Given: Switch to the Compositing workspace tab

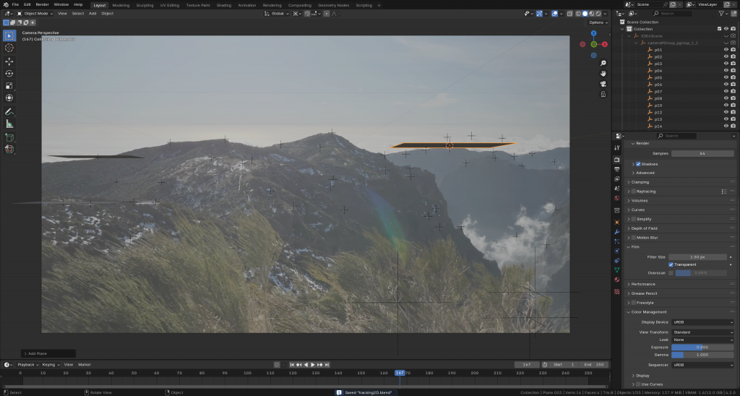Looking at the screenshot, I should (300, 5).
